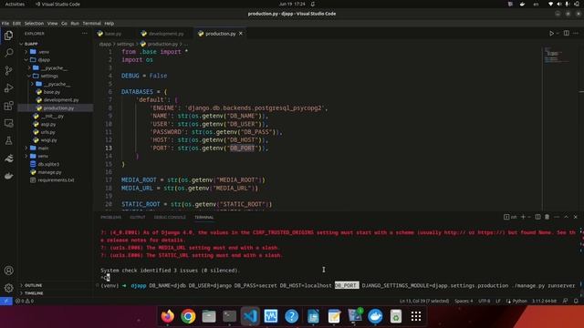The width and height of the screenshot is (584, 328).
Task: Open editor More Actions ellipsis
Action: pyautogui.click(x=576, y=34)
